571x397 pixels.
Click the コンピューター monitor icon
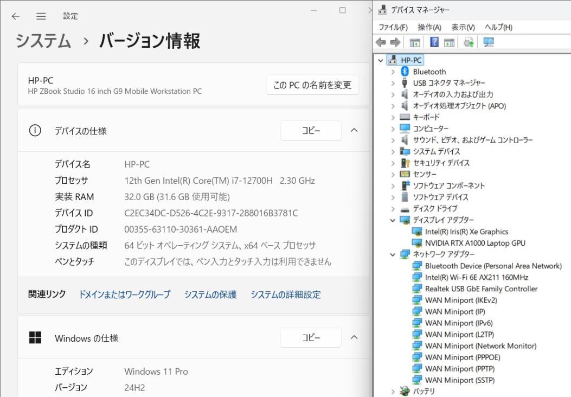(405, 128)
